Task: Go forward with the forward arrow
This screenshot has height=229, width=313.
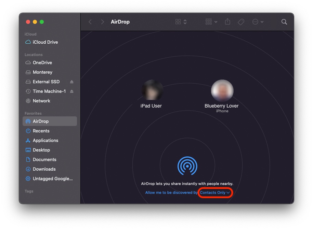Action: coord(102,22)
